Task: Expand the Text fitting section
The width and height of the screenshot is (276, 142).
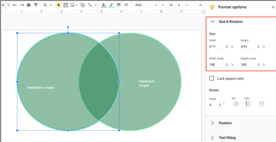Action: [x=212, y=138]
